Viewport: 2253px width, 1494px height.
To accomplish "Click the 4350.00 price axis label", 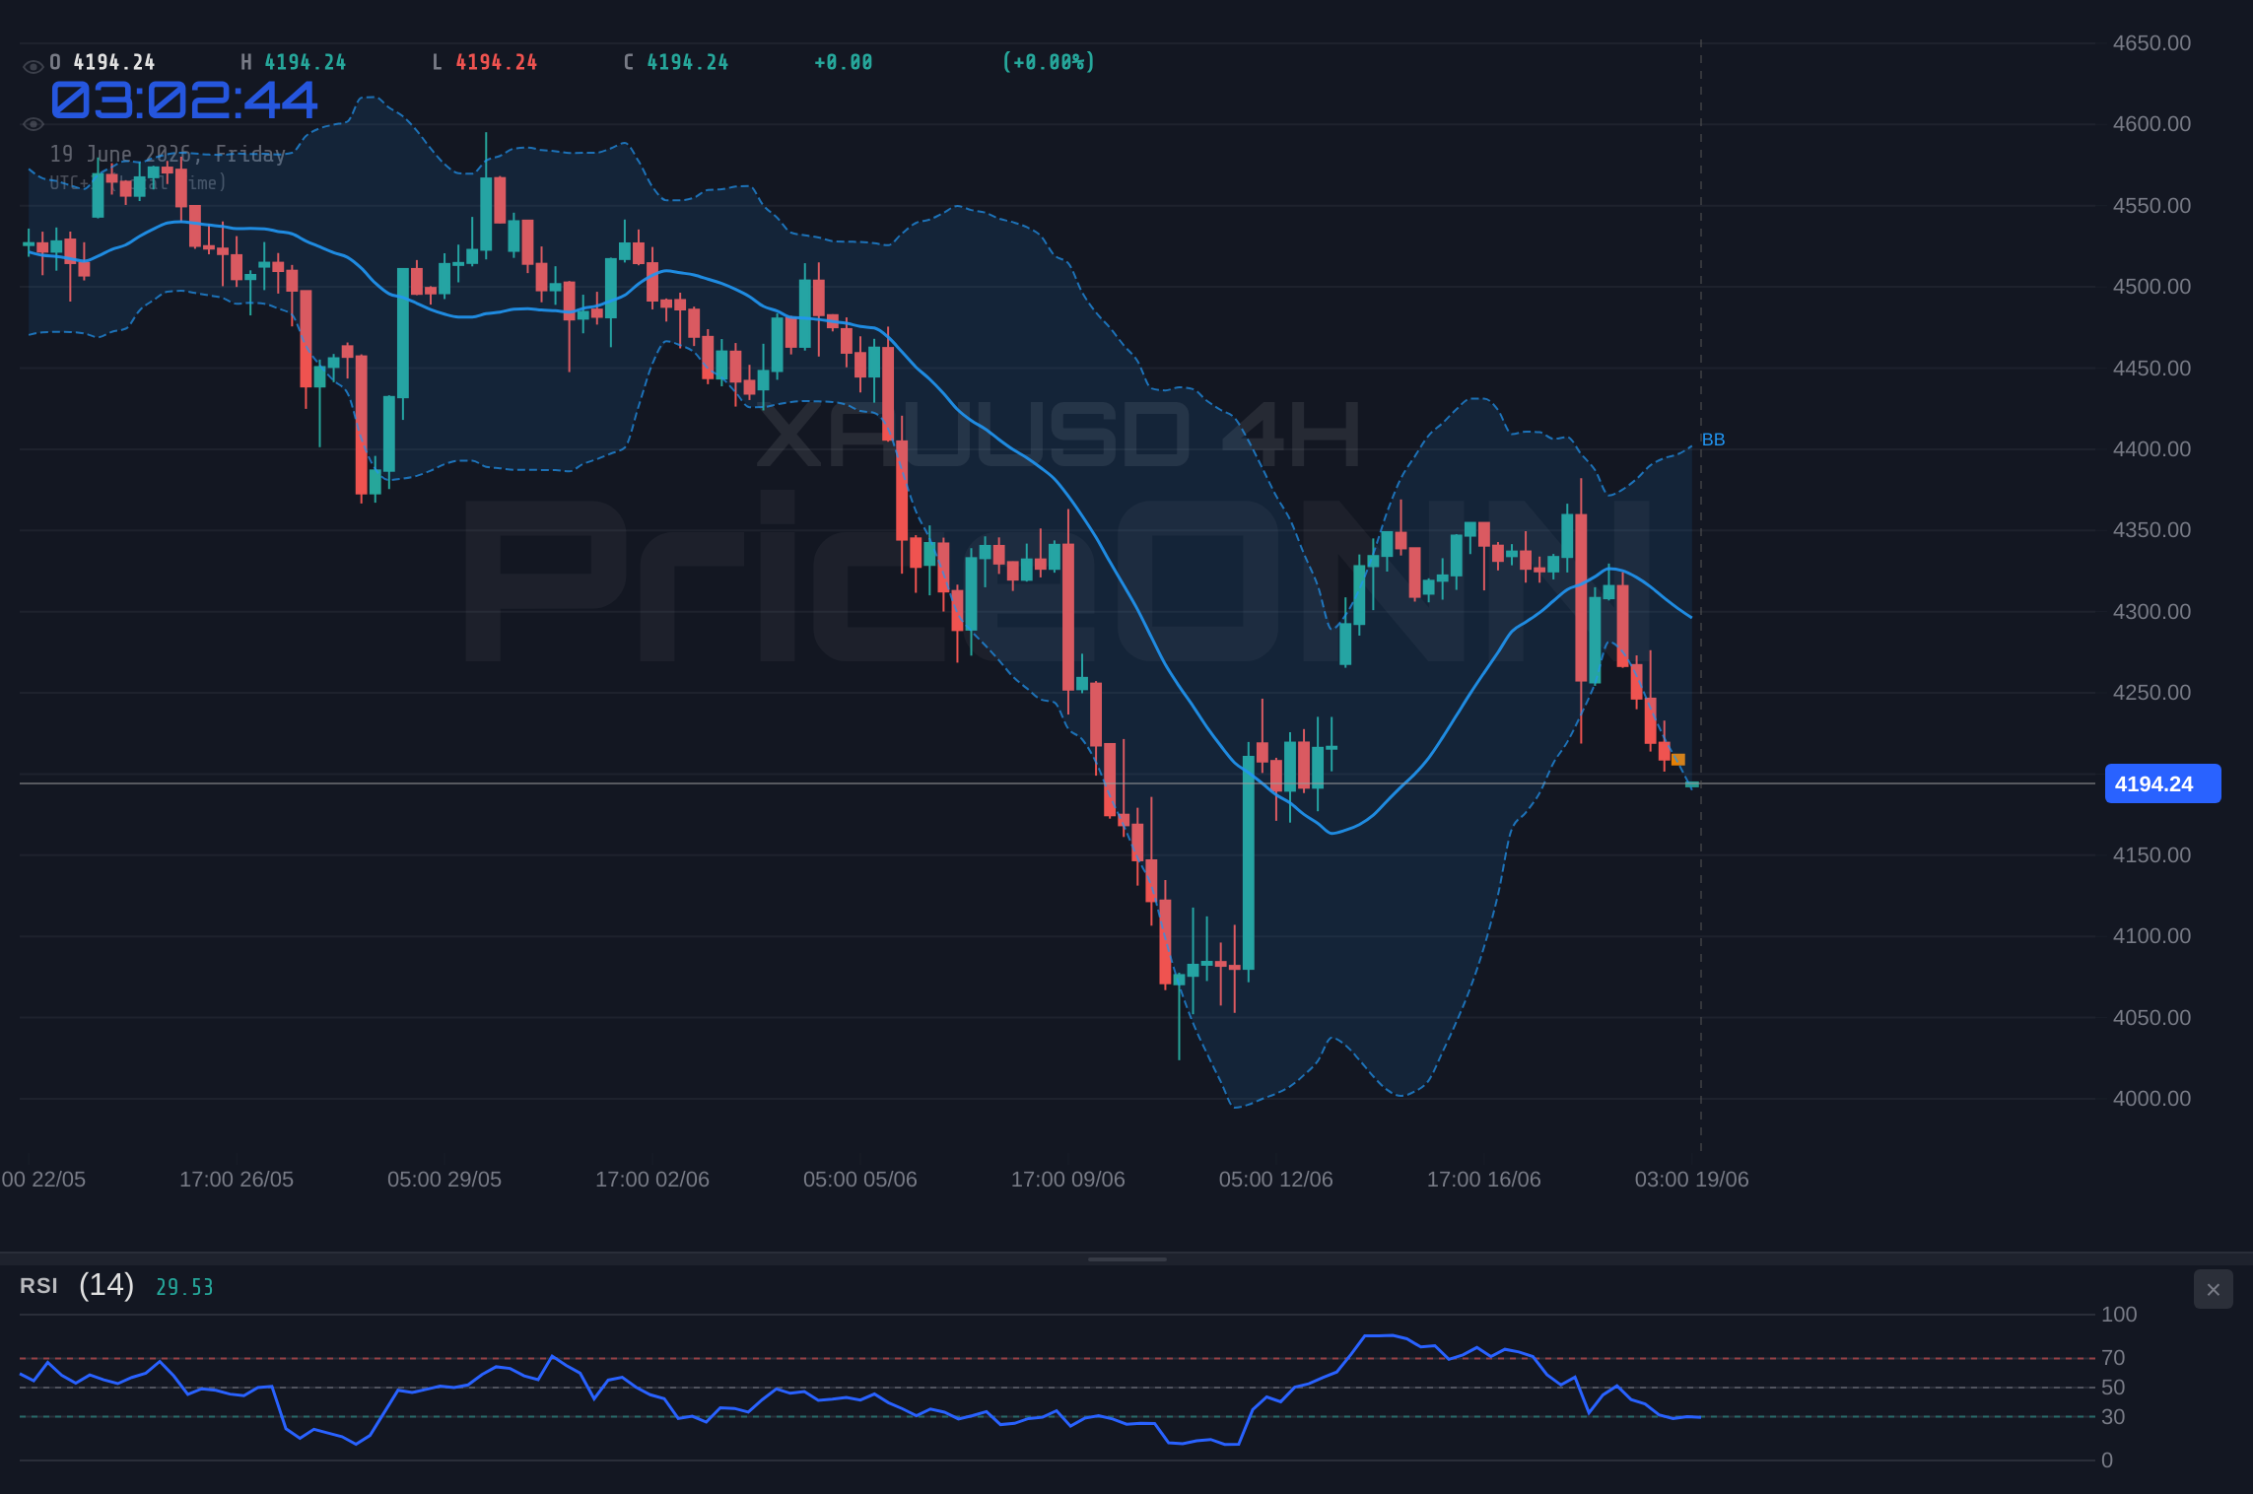I will [x=2151, y=530].
